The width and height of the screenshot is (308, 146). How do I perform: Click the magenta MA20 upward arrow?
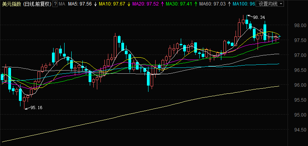(x=162, y=4)
